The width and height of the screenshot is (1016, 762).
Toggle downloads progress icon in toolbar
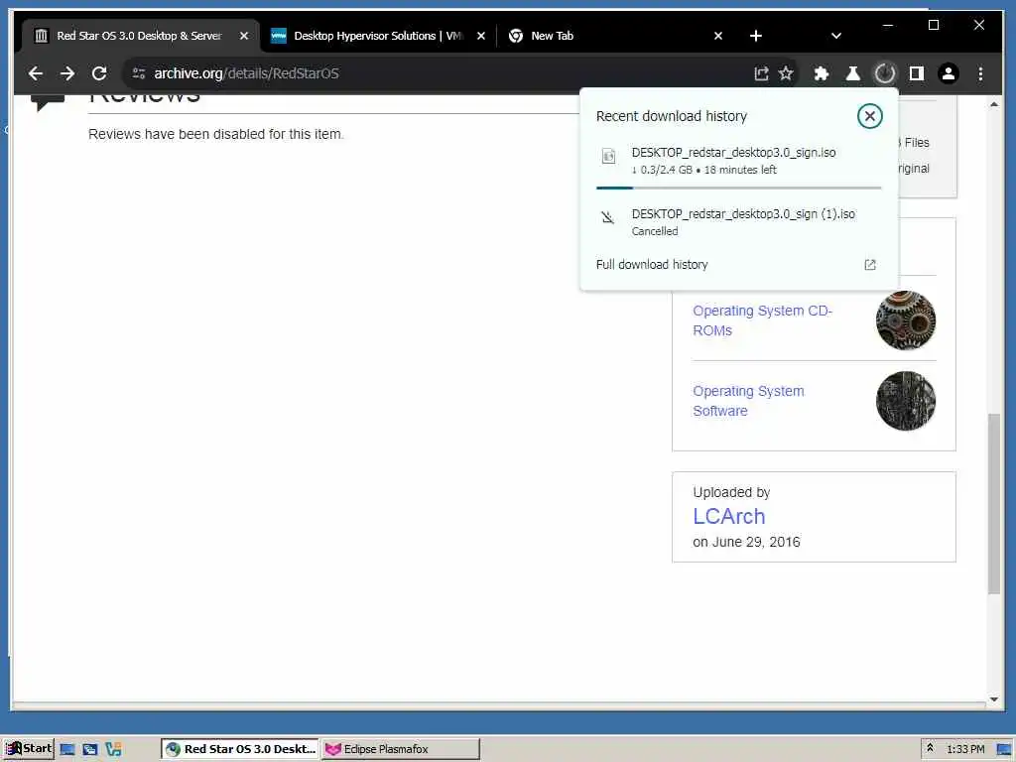[884, 73]
